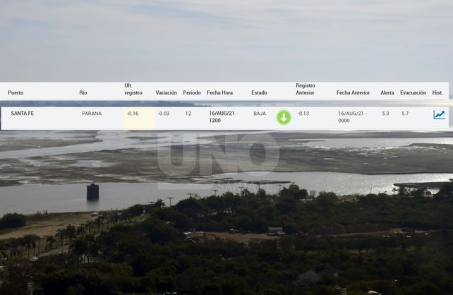
Task: Click the BAJA status text
Action: (x=260, y=114)
